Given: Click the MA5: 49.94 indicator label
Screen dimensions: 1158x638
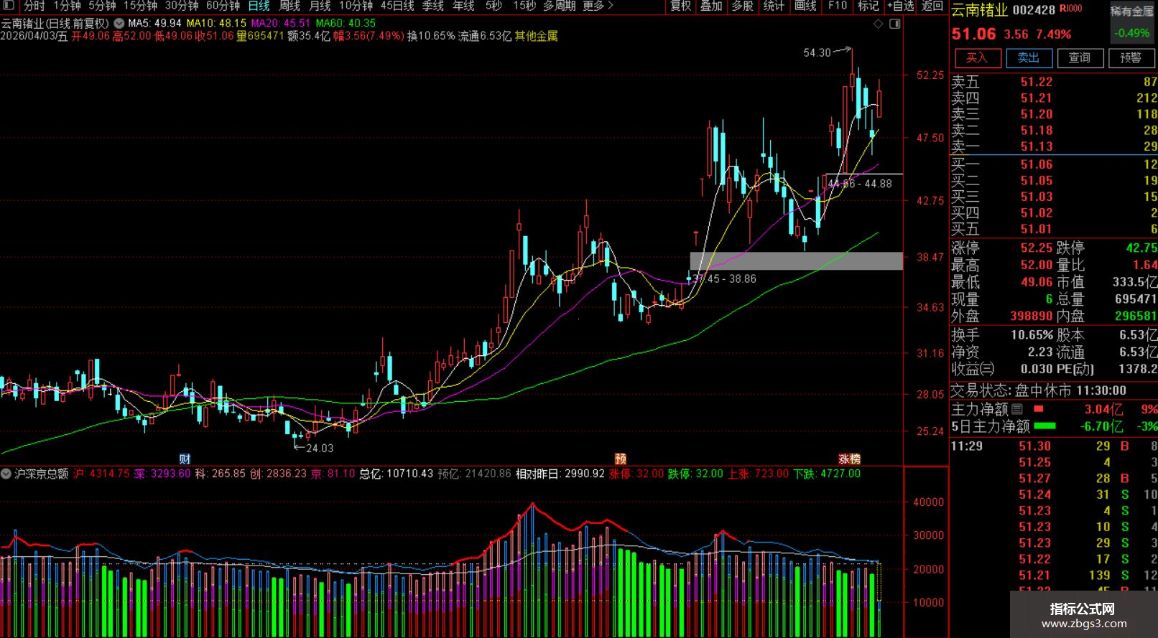Looking at the screenshot, I should click(x=154, y=23).
